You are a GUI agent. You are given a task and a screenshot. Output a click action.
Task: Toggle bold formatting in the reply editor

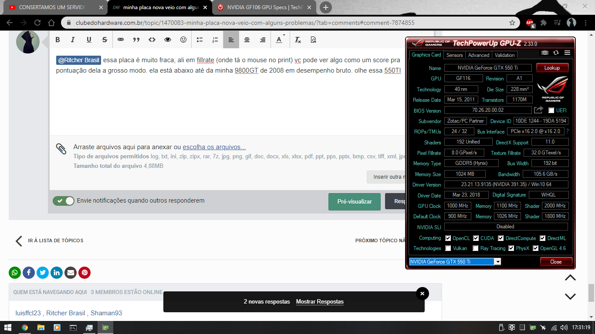pos(57,40)
